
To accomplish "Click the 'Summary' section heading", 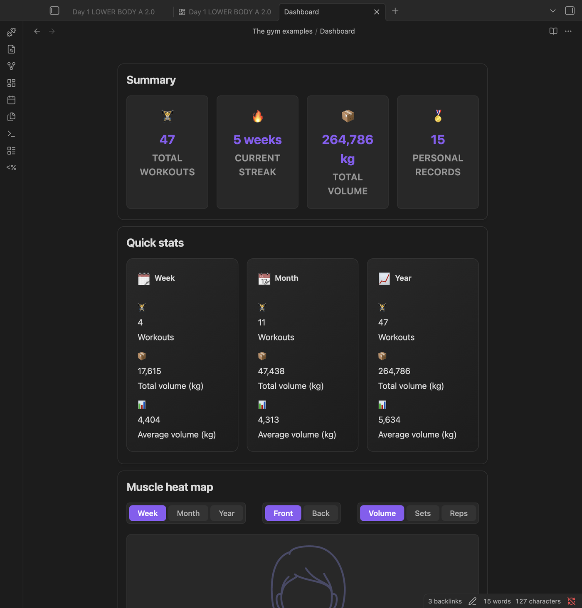I will click(151, 80).
